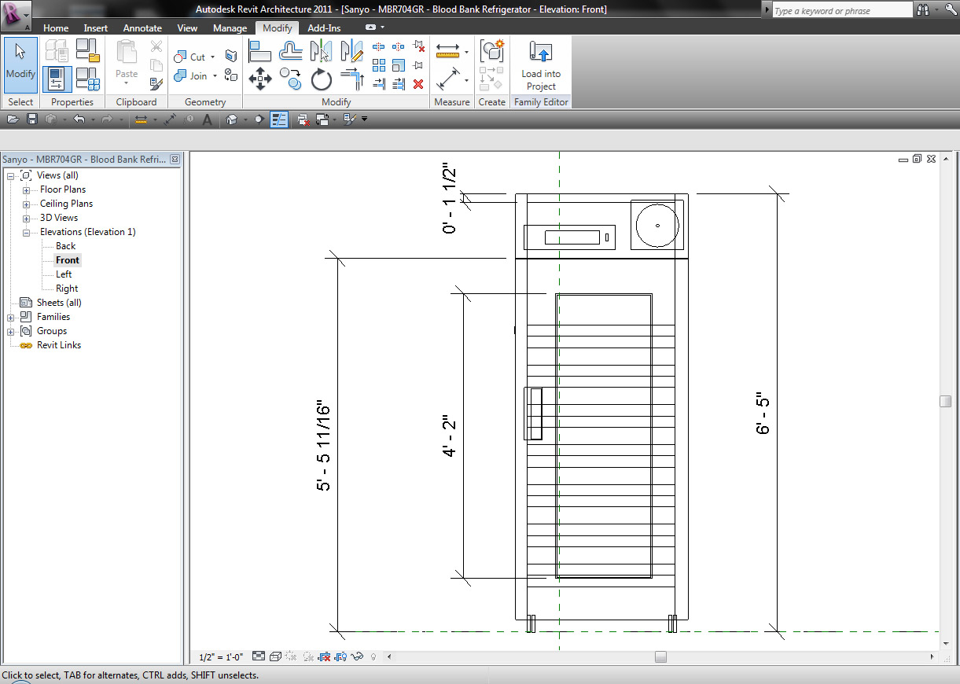Switch to the Annotate ribbon tab
This screenshot has height=684, width=960.
click(x=142, y=28)
